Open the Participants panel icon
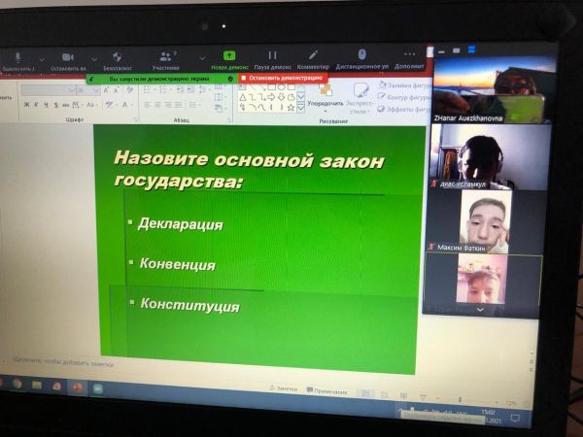Screen dimensions: 583x437 coord(166,56)
